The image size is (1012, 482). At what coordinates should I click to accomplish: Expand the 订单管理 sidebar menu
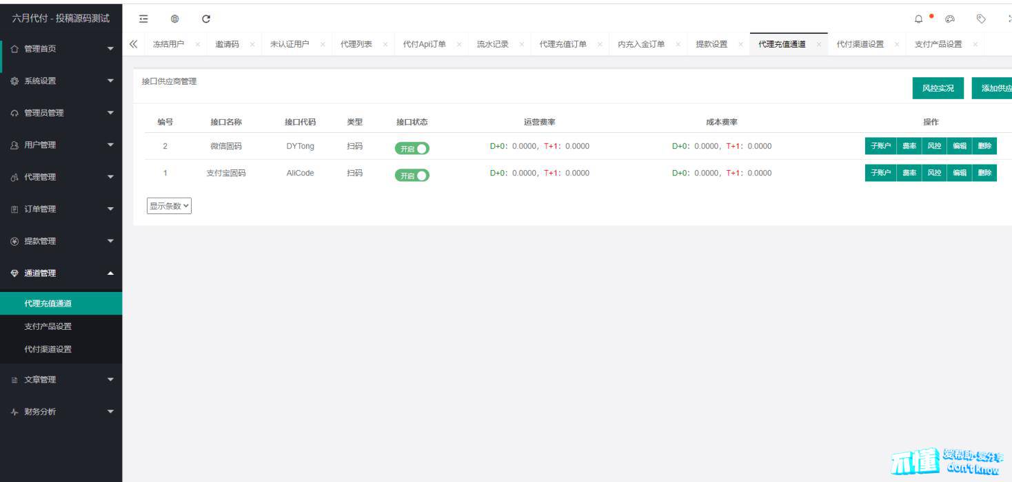(x=61, y=209)
